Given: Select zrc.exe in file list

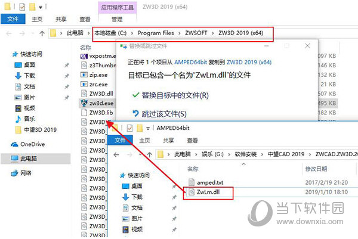Looking at the screenshot, I should [94, 85].
